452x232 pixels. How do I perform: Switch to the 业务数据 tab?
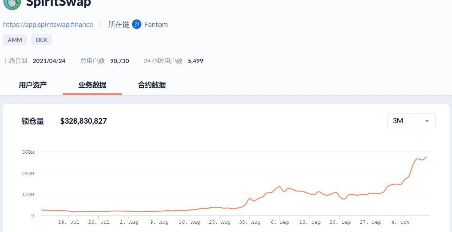(x=92, y=85)
